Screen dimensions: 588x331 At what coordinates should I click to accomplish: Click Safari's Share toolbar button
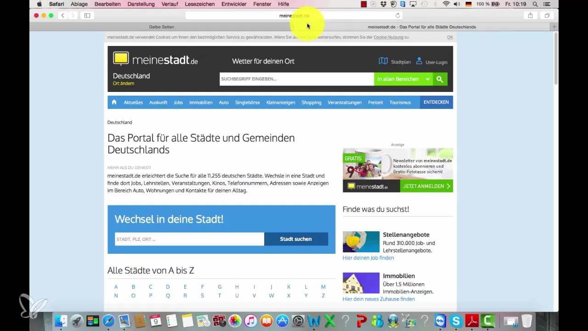click(531, 16)
